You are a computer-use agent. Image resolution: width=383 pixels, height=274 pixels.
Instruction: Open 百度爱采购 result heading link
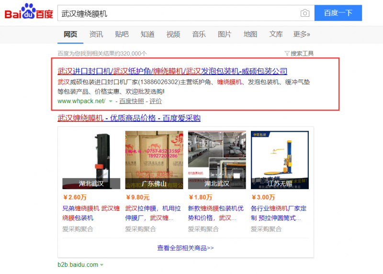129,118
